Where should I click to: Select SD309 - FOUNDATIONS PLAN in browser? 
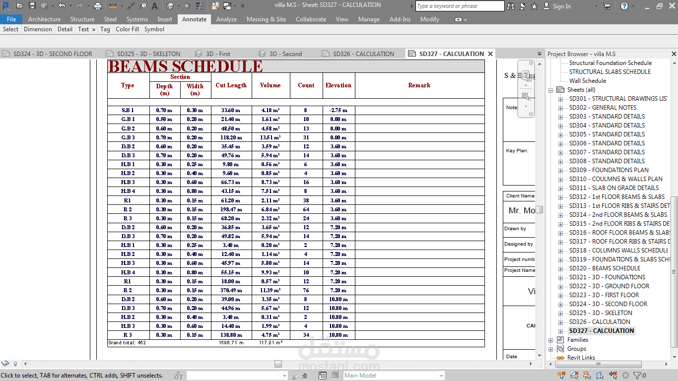click(609, 170)
